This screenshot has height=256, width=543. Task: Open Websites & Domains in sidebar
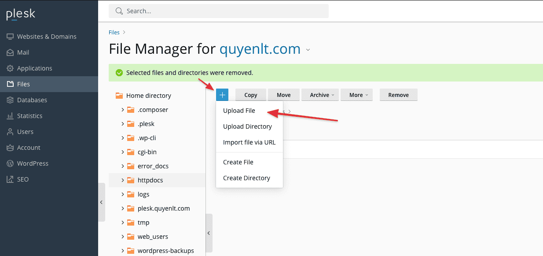(x=46, y=37)
